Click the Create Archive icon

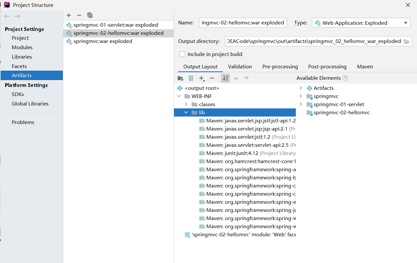191,78
